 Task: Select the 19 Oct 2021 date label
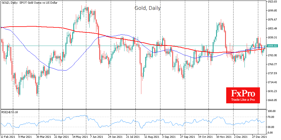pyautogui.click(x=204, y=137)
